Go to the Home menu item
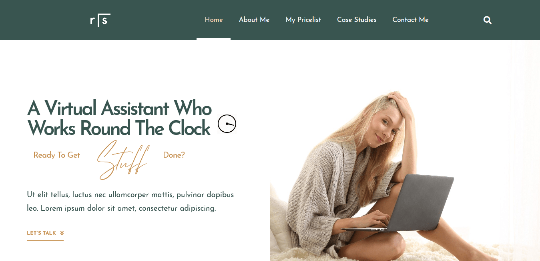This screenshot has height=261, width=540. [x=214, y=20]
